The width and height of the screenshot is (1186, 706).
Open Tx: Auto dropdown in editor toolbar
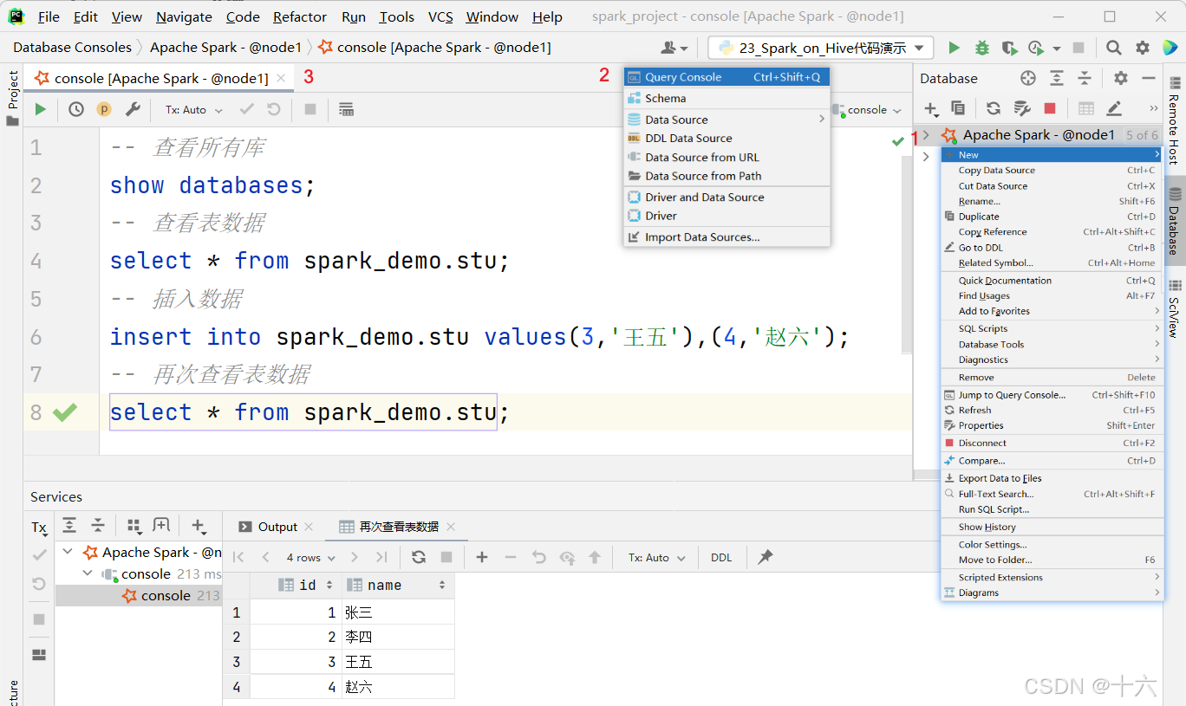click(x=194, y=110)
